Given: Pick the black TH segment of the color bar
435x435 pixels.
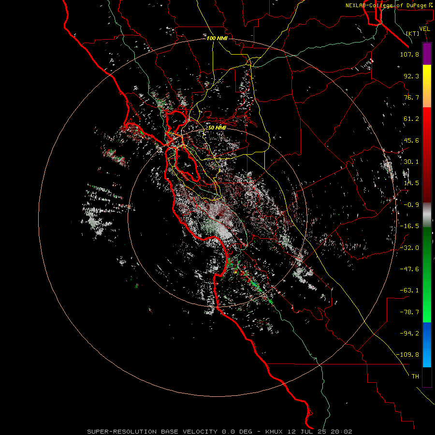Looking at the screenshot, I should (427, 377).
